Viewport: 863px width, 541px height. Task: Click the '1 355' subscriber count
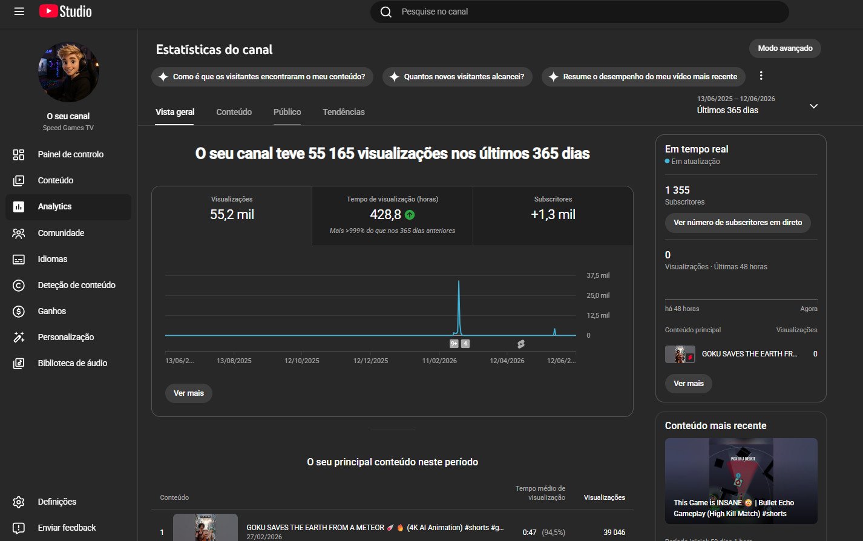pyautogui.click(x=677, y=190)
